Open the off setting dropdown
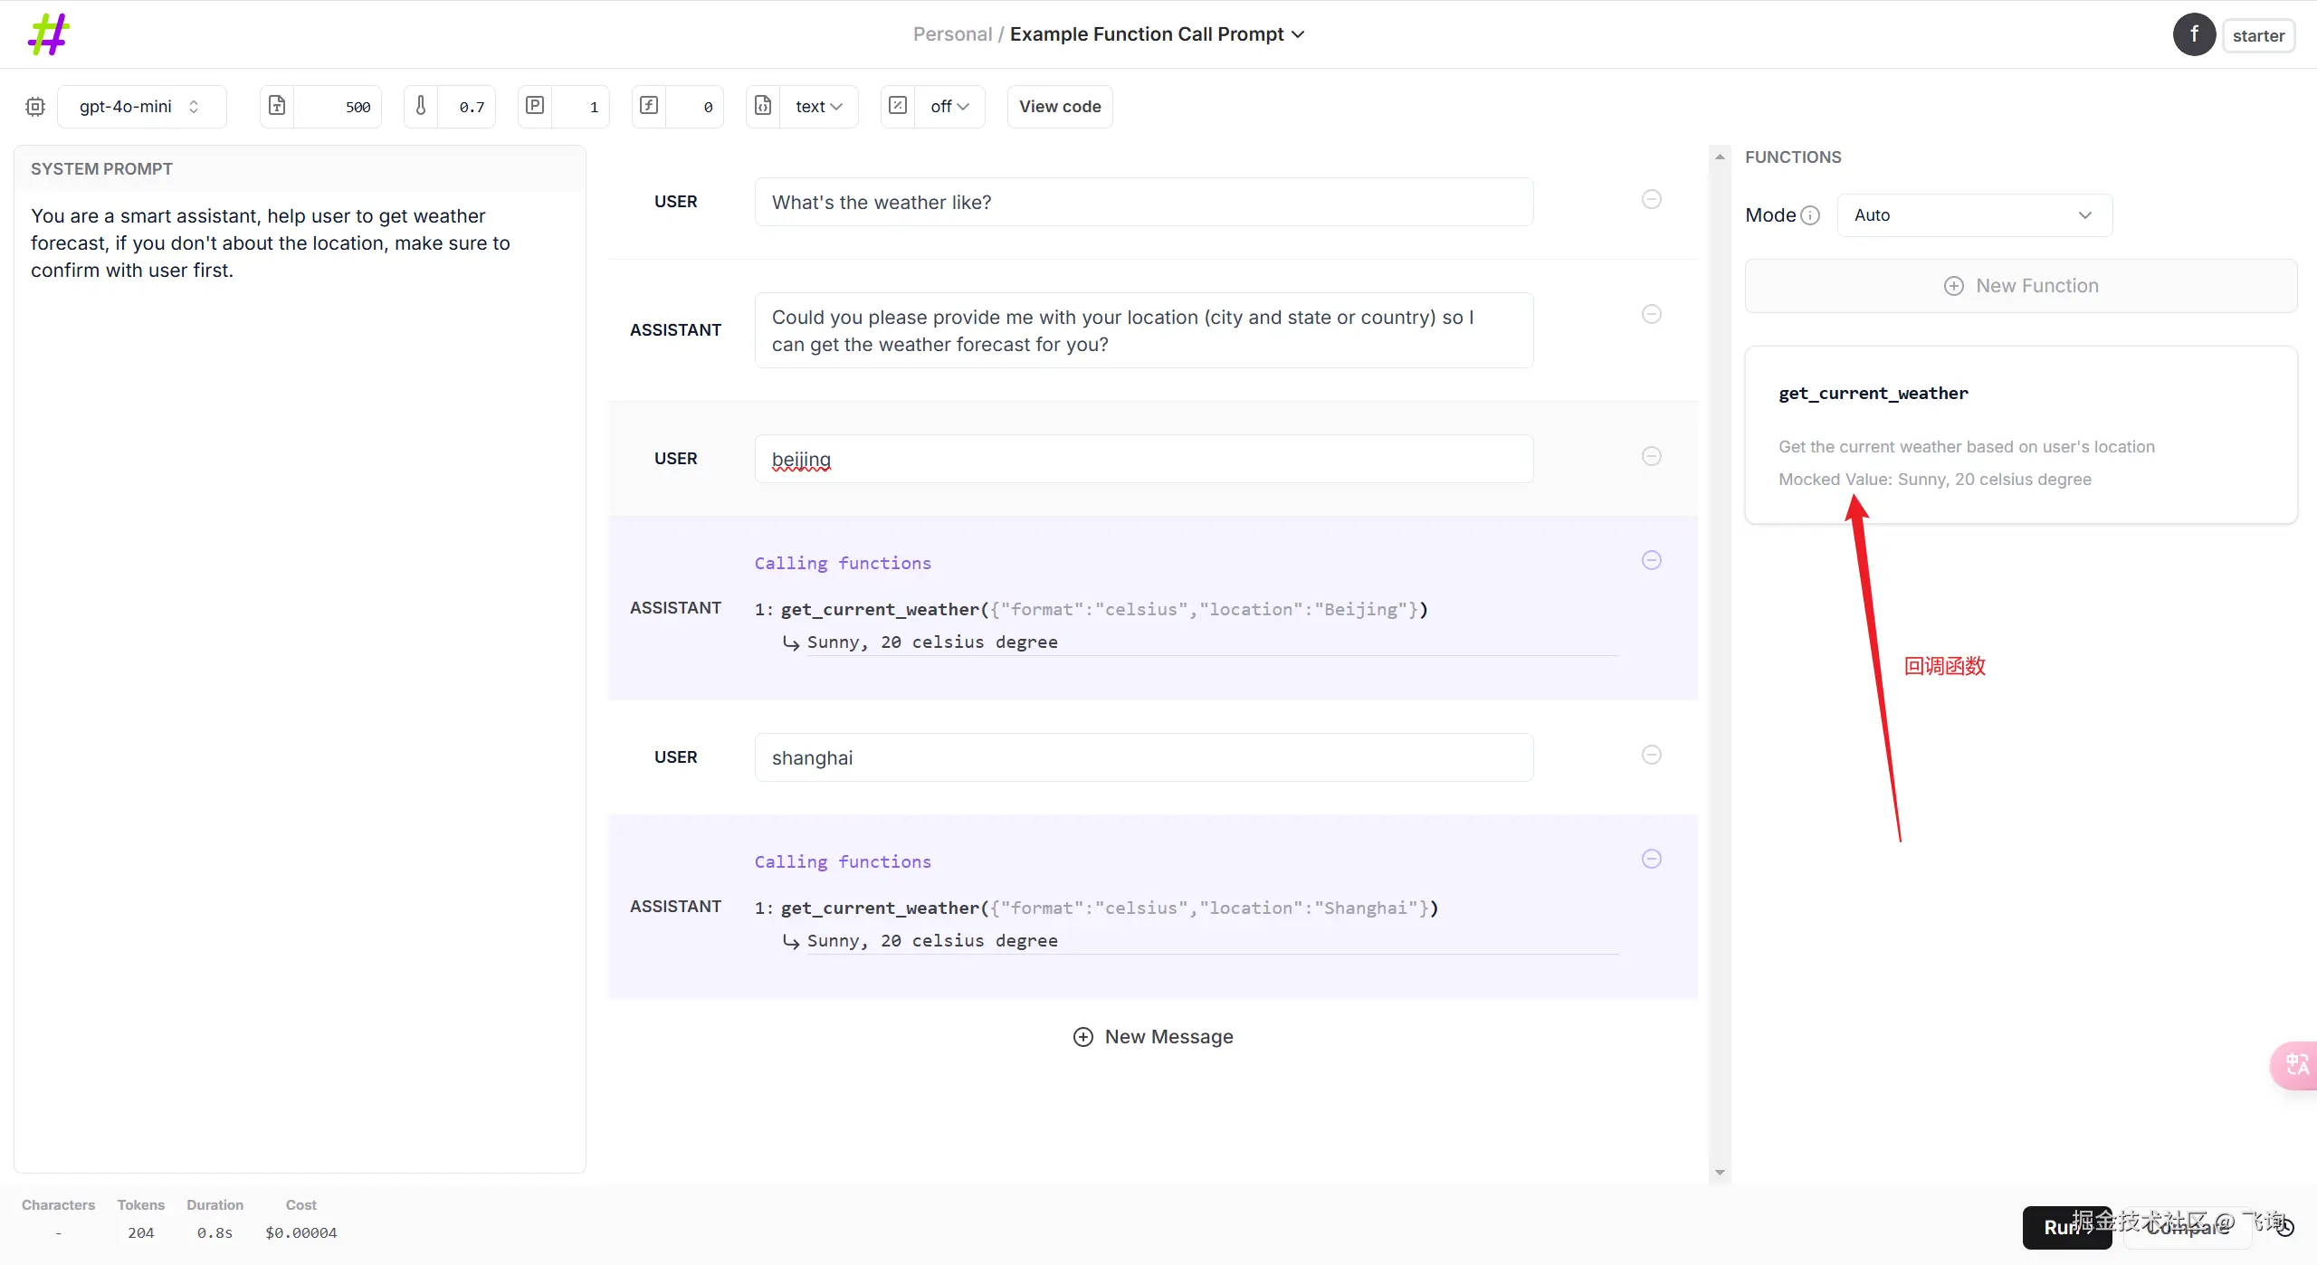This screenshot has height=1265, width=2317. (x=949, y=107)
